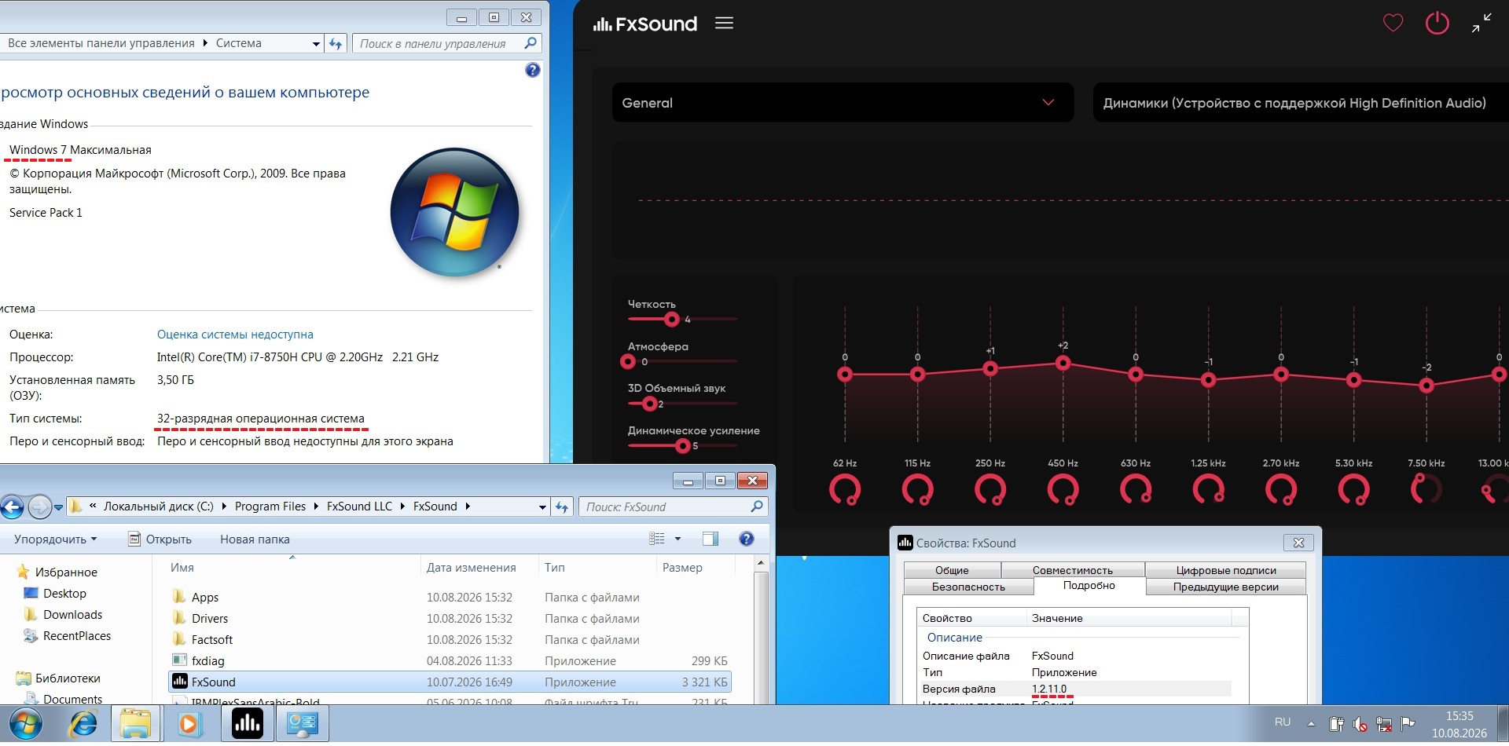Open Windows Media Player from the taskbar
The height and width of the screenshot is (746, 1509).
pyautogui.click(x=189, y=723)
